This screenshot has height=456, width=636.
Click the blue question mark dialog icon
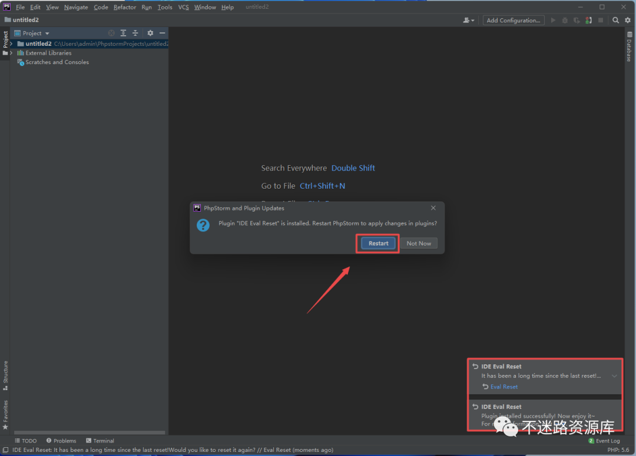tap(203, 225)
